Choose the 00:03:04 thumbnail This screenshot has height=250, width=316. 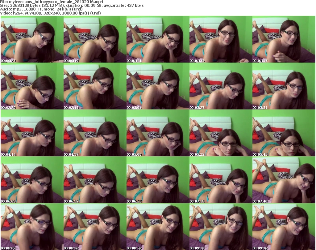click(158, 86)
